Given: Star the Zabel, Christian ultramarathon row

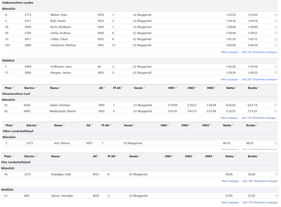Looking at the screenshot, I should pyautogui.click(x=275, y=105).
